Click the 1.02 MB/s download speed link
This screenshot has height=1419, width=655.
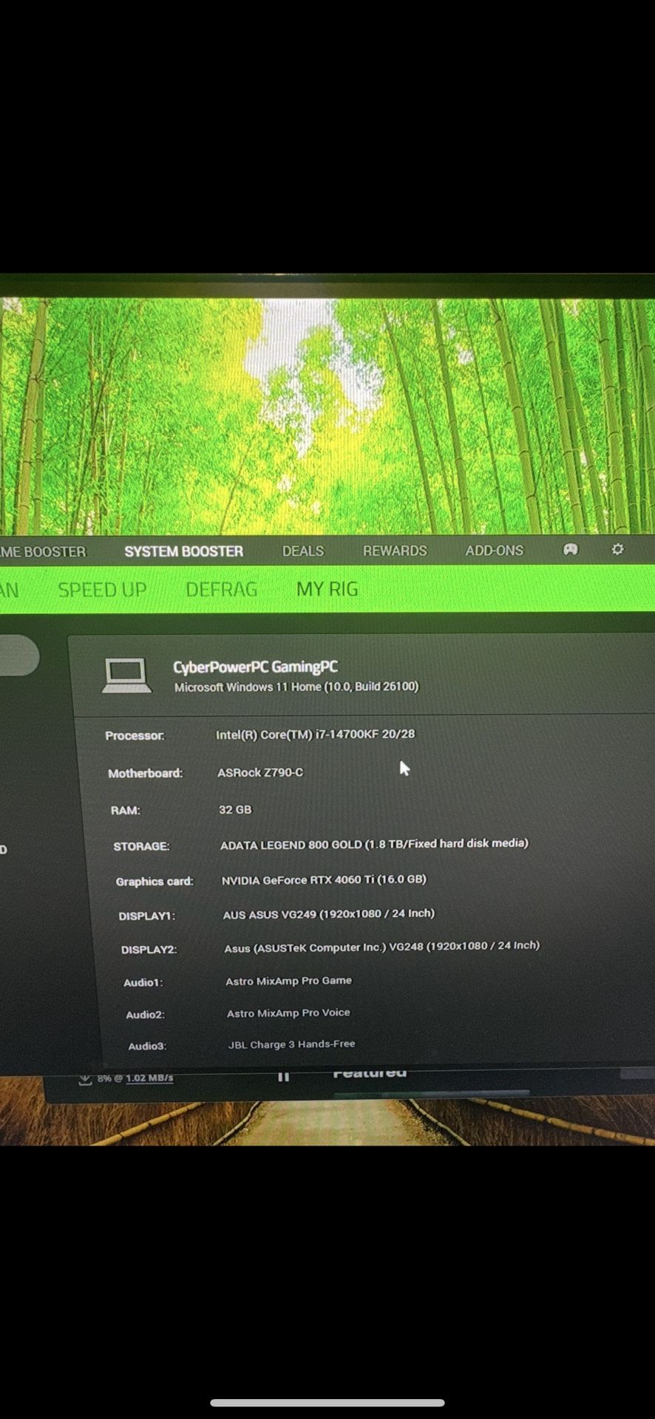coord(149,1078)
